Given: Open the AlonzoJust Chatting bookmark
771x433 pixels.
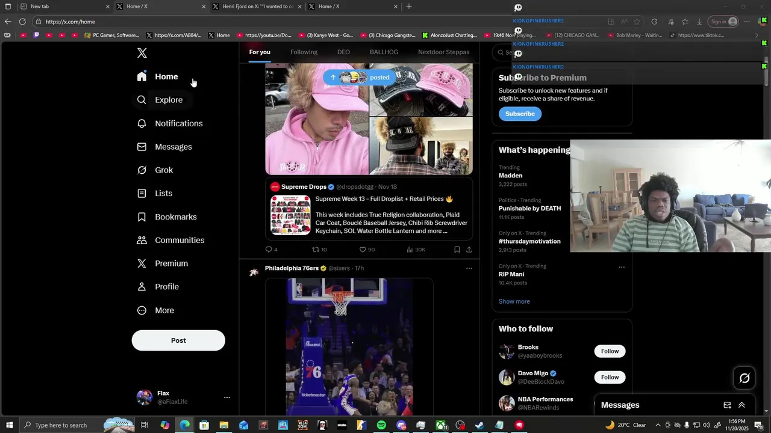Looking at the screenshot, I should [449, 35].
